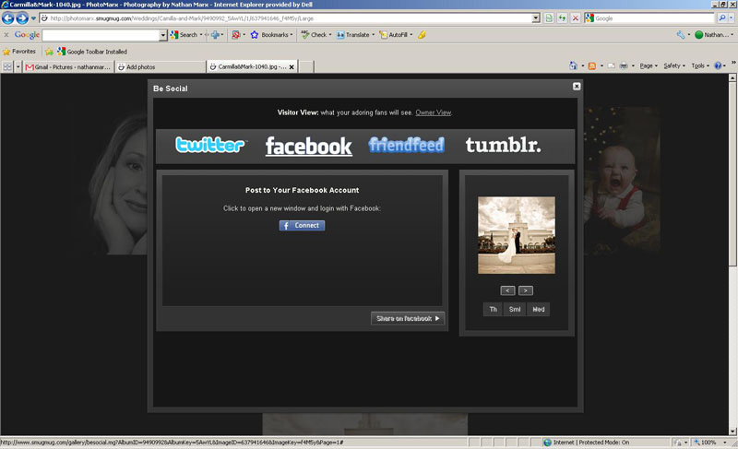
Task: Open the Tools menu
Action: pos(698,65)
